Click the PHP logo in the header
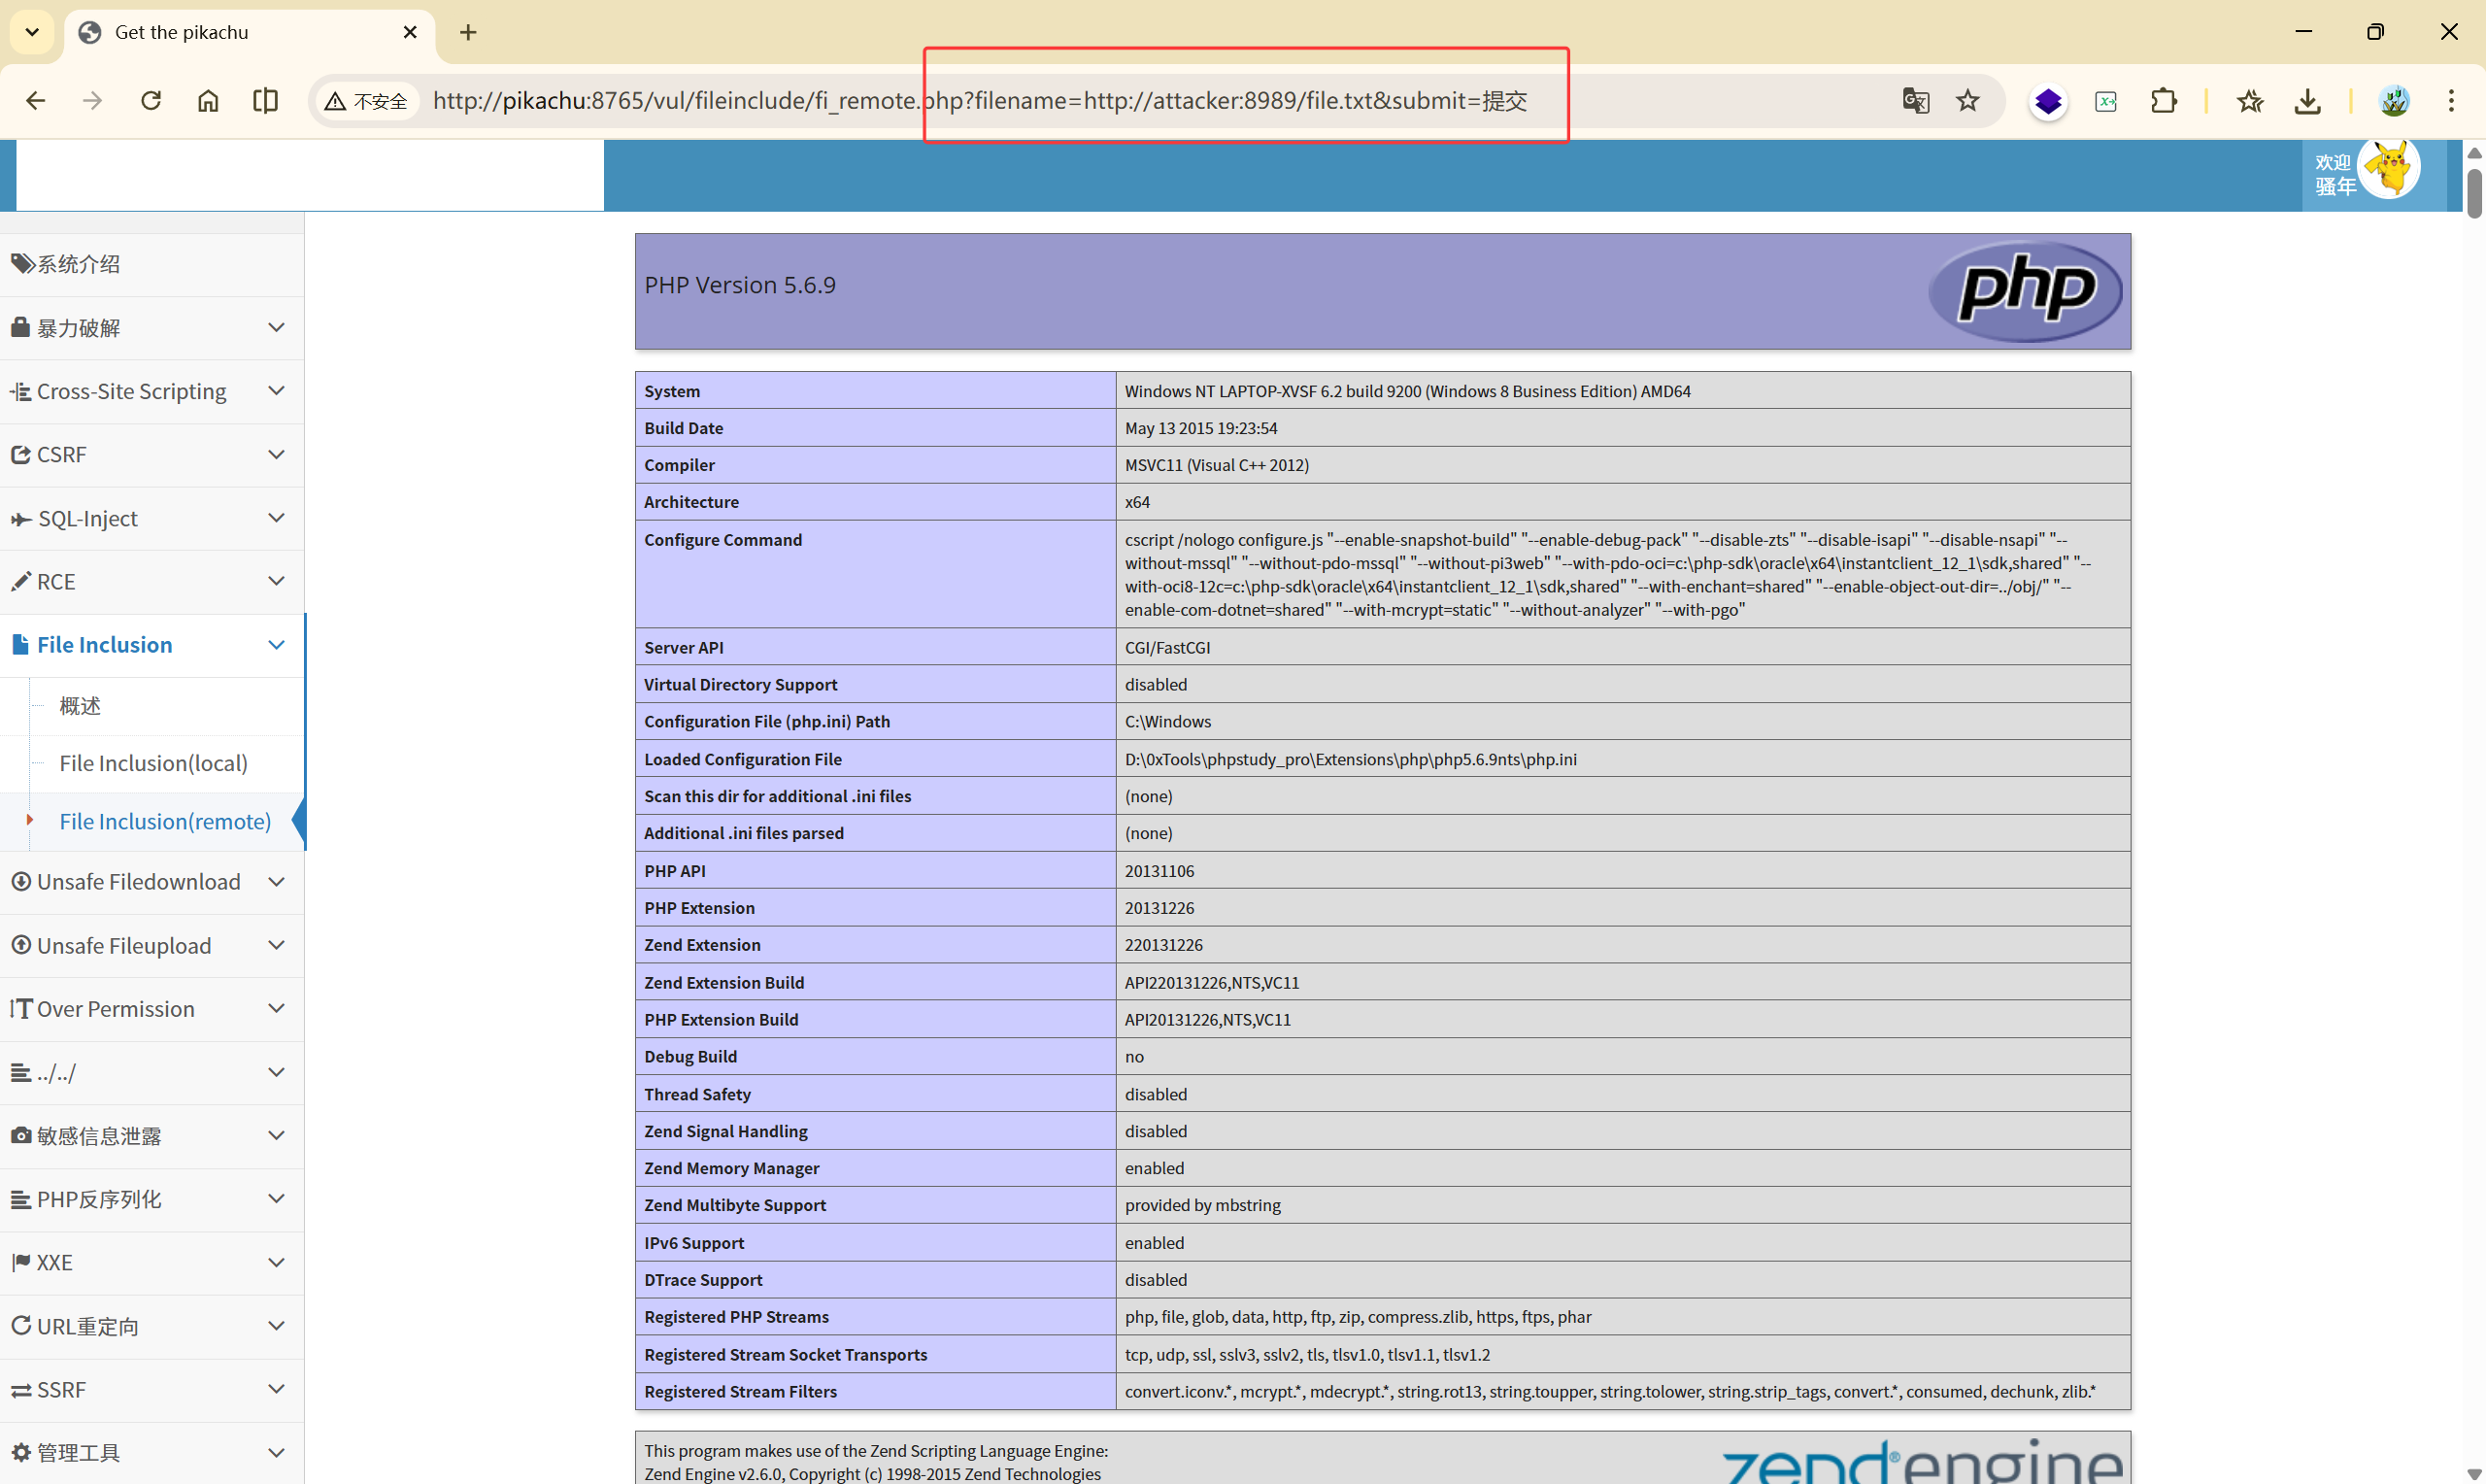 click(x=2024, y=291)
